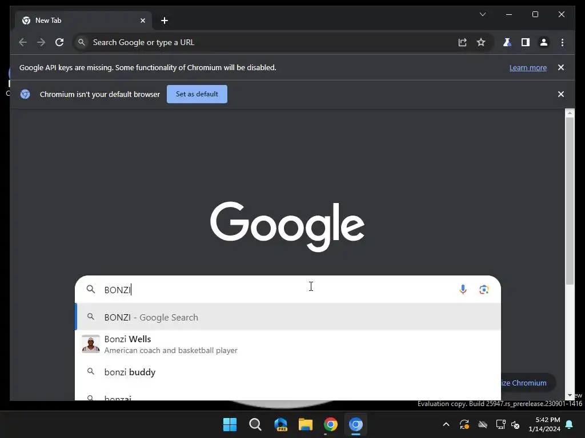Open the three-dot Chromium menu
The width and height of the screenshot is (585, 438).
[x=562, y=42]
